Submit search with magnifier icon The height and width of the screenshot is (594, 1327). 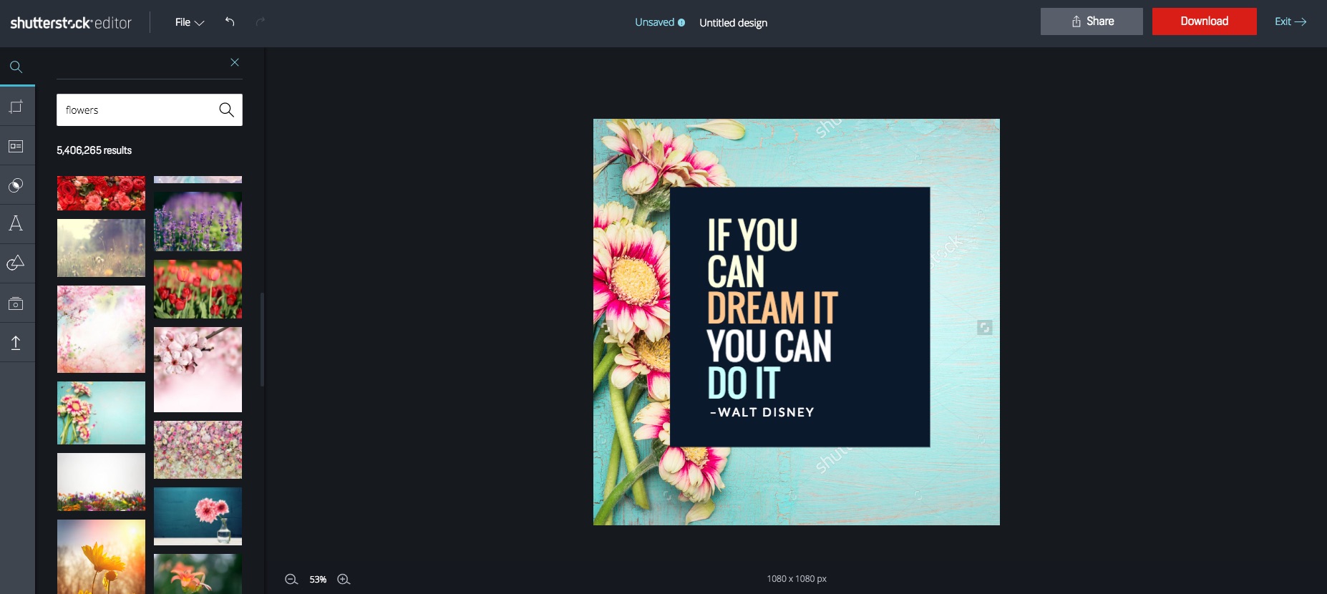click(226, 109)
